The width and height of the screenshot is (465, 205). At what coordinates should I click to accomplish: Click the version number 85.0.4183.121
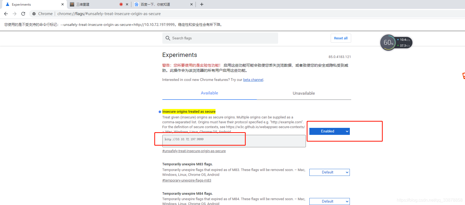coord(340,57)
